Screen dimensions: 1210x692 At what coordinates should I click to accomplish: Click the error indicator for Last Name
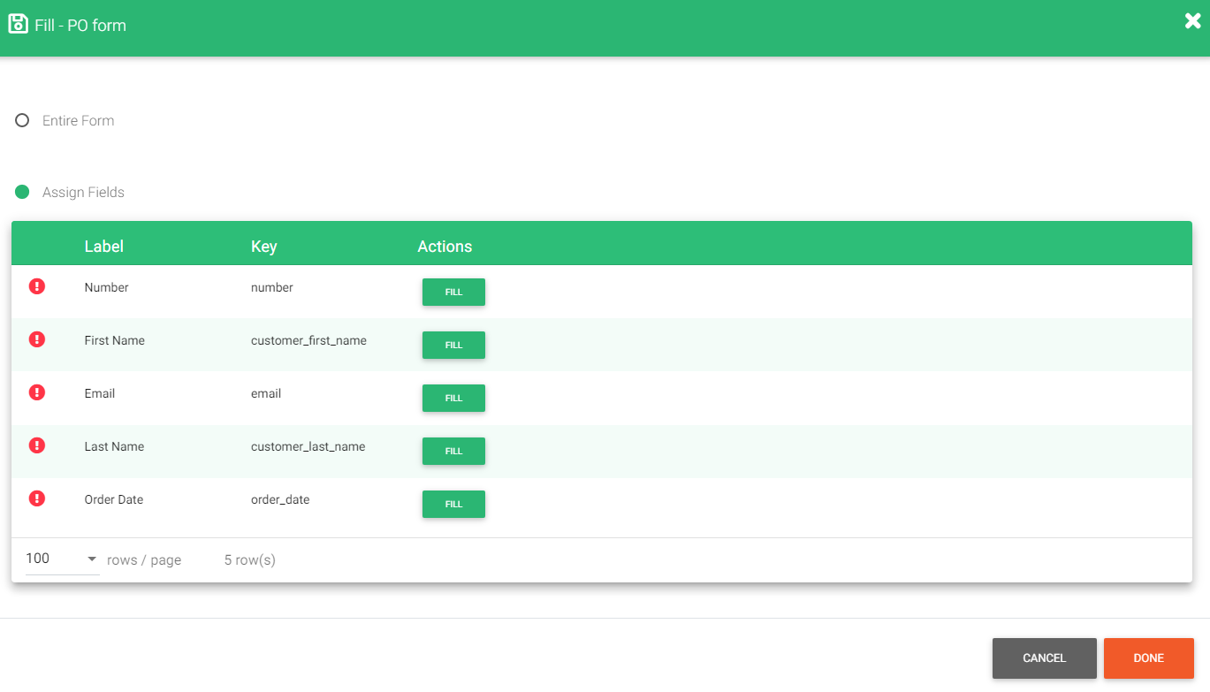[x=36, y=445]
